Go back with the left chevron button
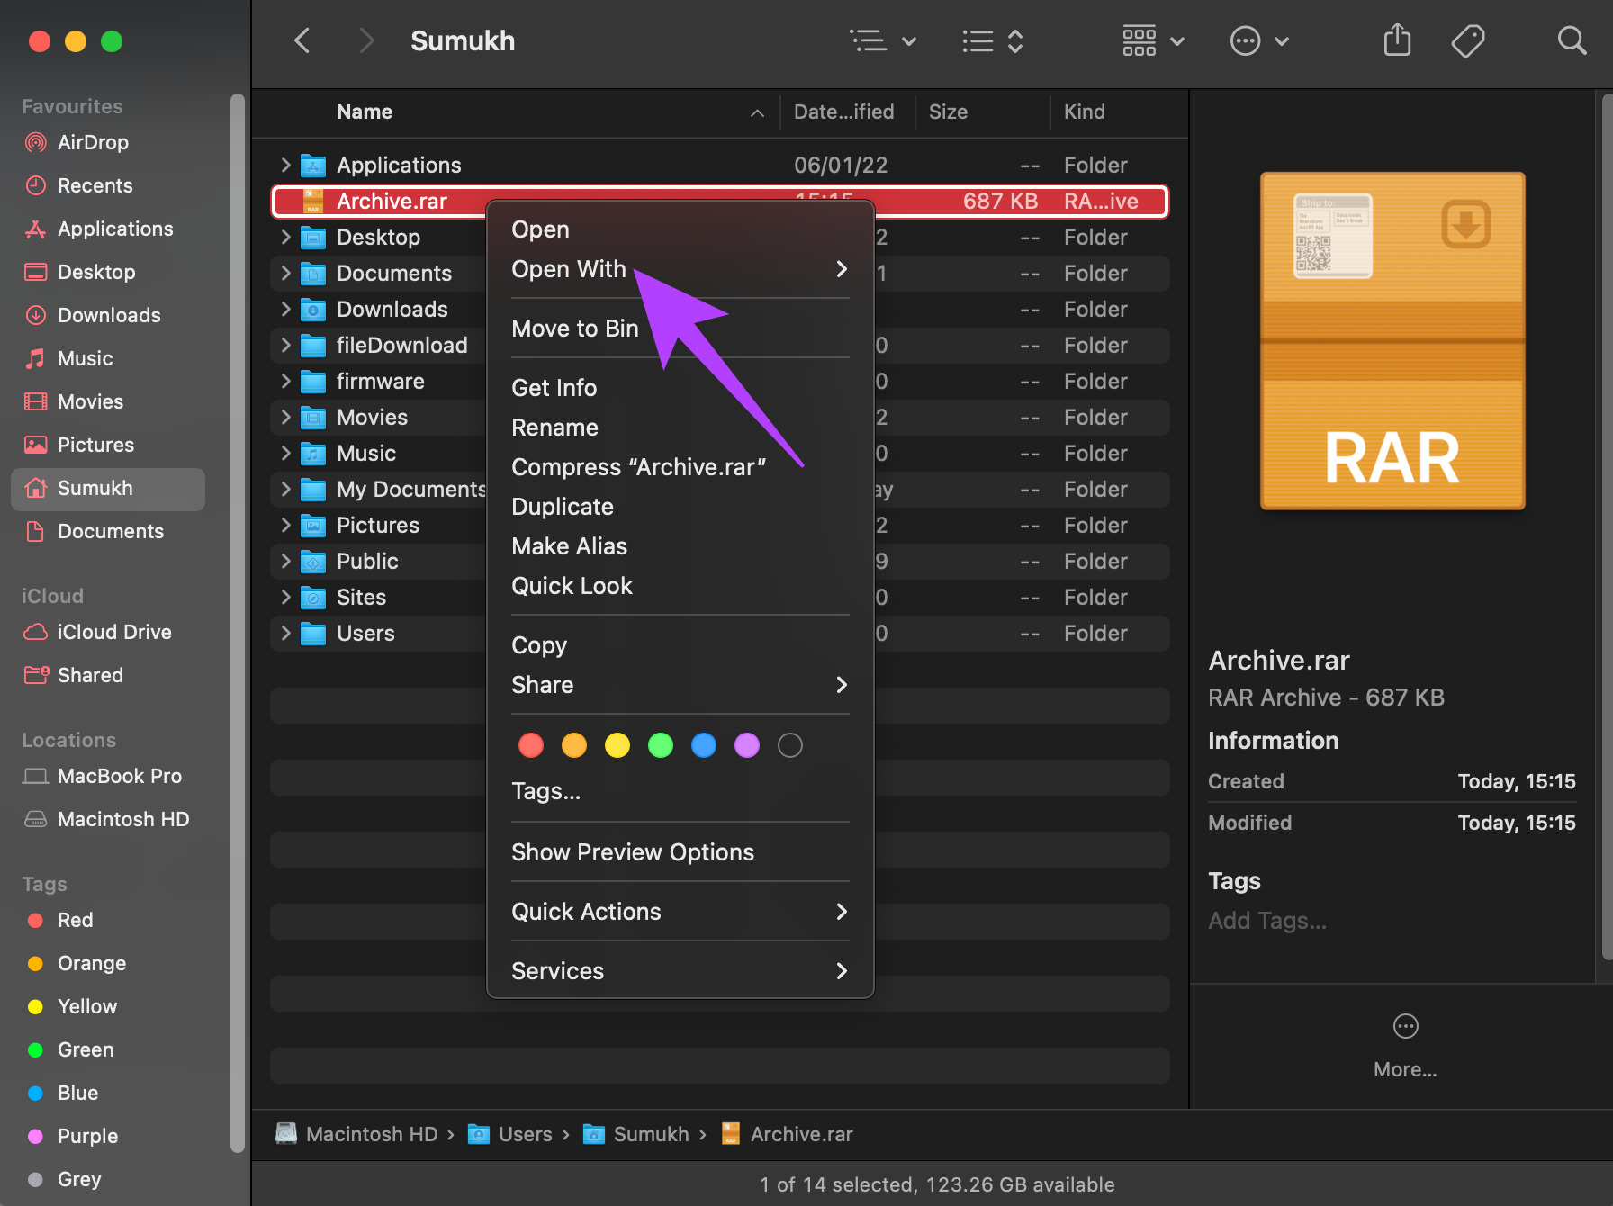 pos(302,40)
